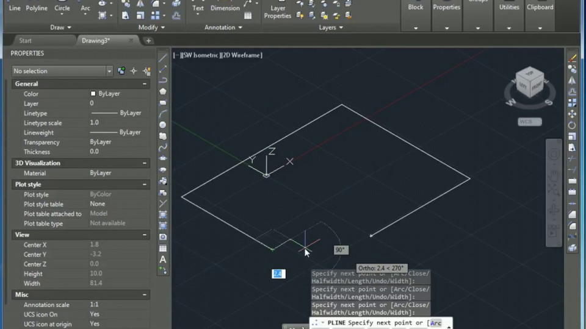Open the Block panel dropdown
This screenshot has width=586, height=329.
coord(416,28)
